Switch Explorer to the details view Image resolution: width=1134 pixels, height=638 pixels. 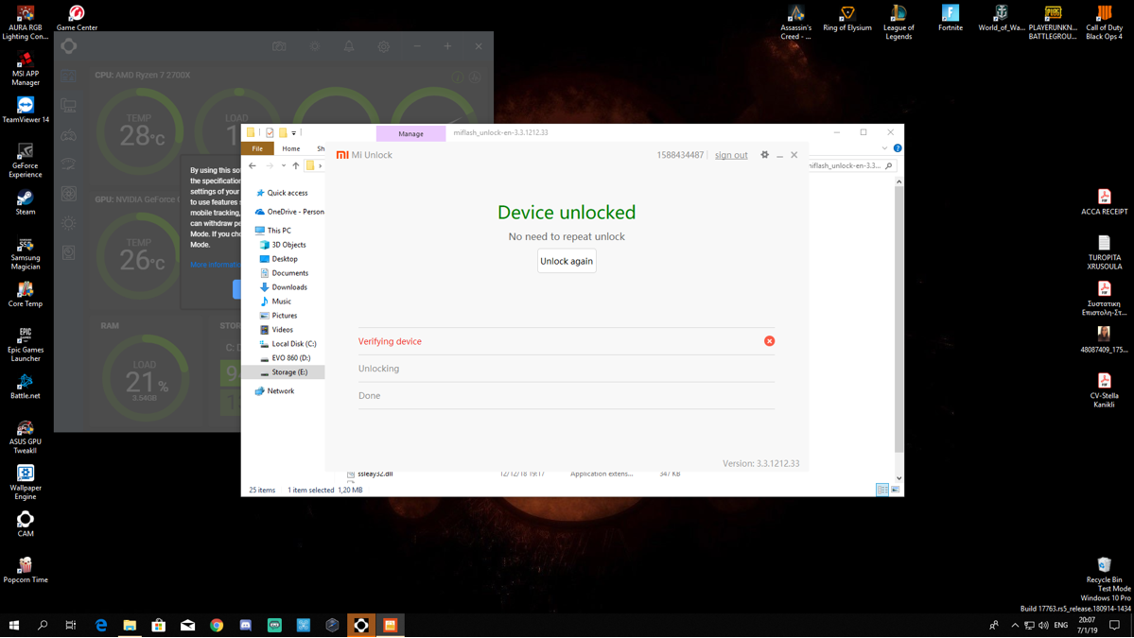[x=881, y=490]
